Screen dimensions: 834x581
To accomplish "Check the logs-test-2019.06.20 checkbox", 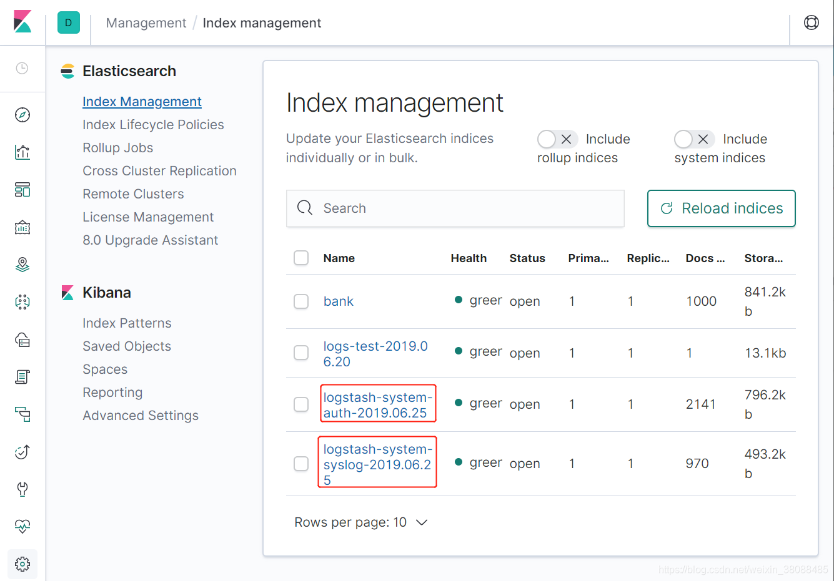I will (x=301, y=353).
